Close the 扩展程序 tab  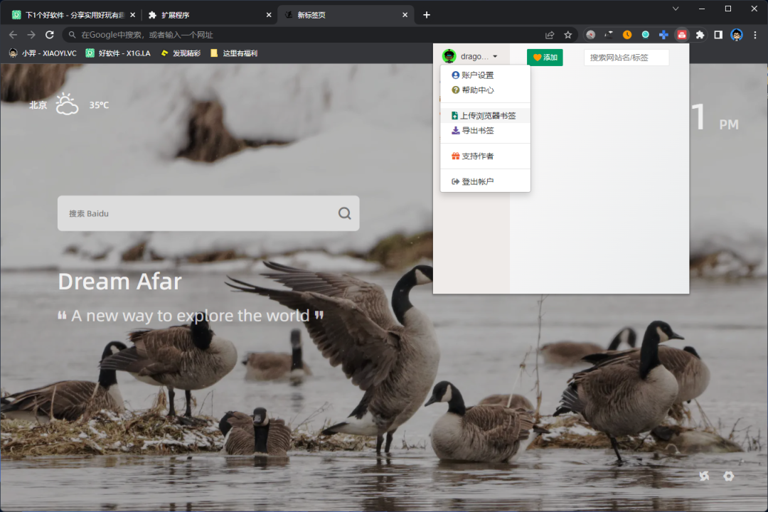point(268,15)
